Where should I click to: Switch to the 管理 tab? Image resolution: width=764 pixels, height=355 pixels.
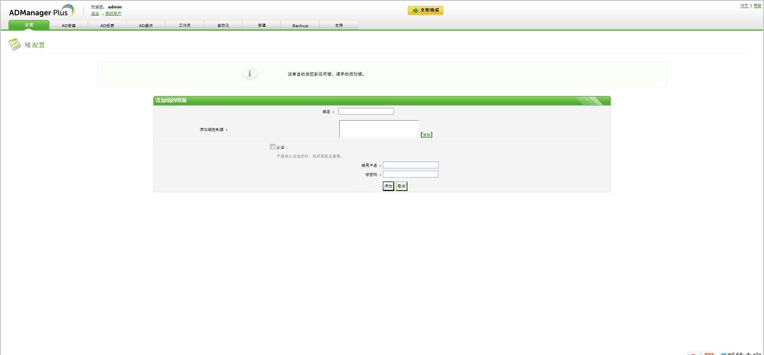click(x=261, y=25)
